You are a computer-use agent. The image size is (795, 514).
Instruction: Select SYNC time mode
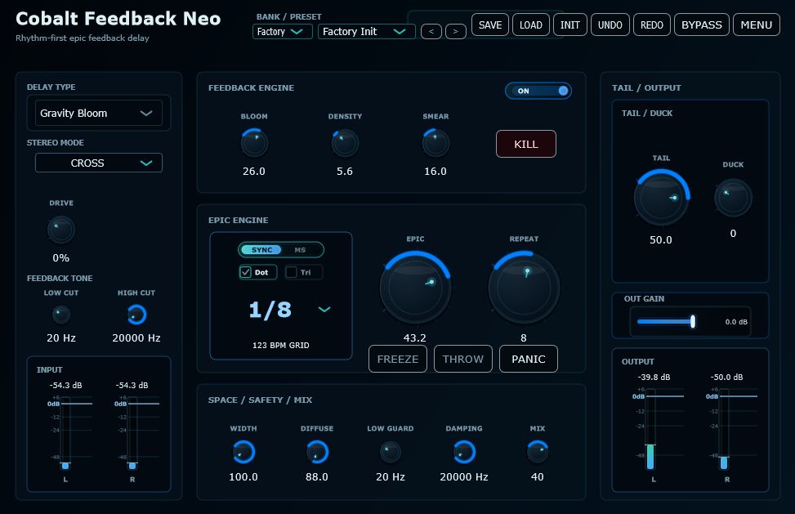261,250
